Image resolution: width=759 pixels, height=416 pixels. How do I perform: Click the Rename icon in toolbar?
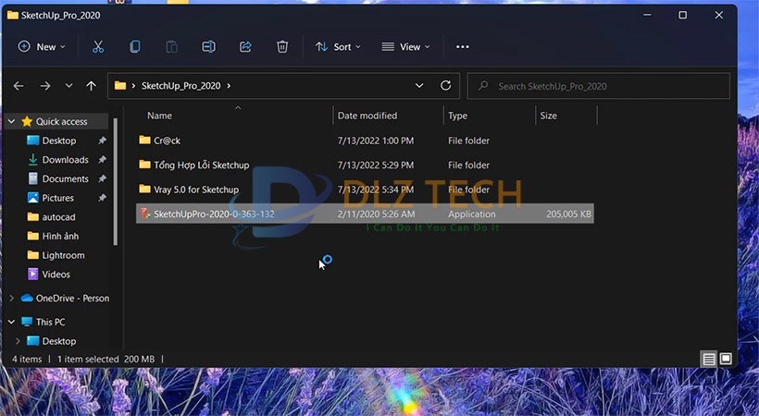(x=208, y=46)
